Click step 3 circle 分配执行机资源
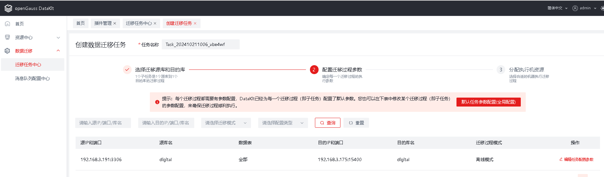Screen dimensions: 604x177 point(501,70)
